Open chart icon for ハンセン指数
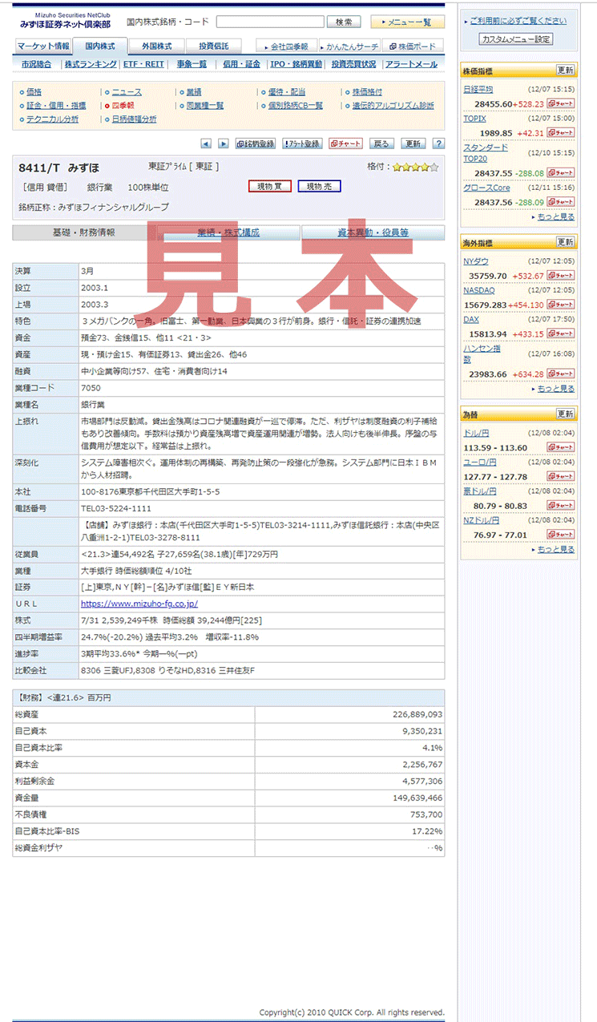Screen dimensions: 597x1022 tap(561, 374)
